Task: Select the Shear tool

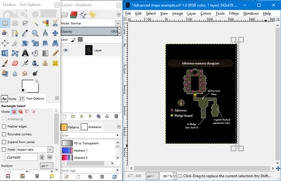Action: tap(45, 43)
